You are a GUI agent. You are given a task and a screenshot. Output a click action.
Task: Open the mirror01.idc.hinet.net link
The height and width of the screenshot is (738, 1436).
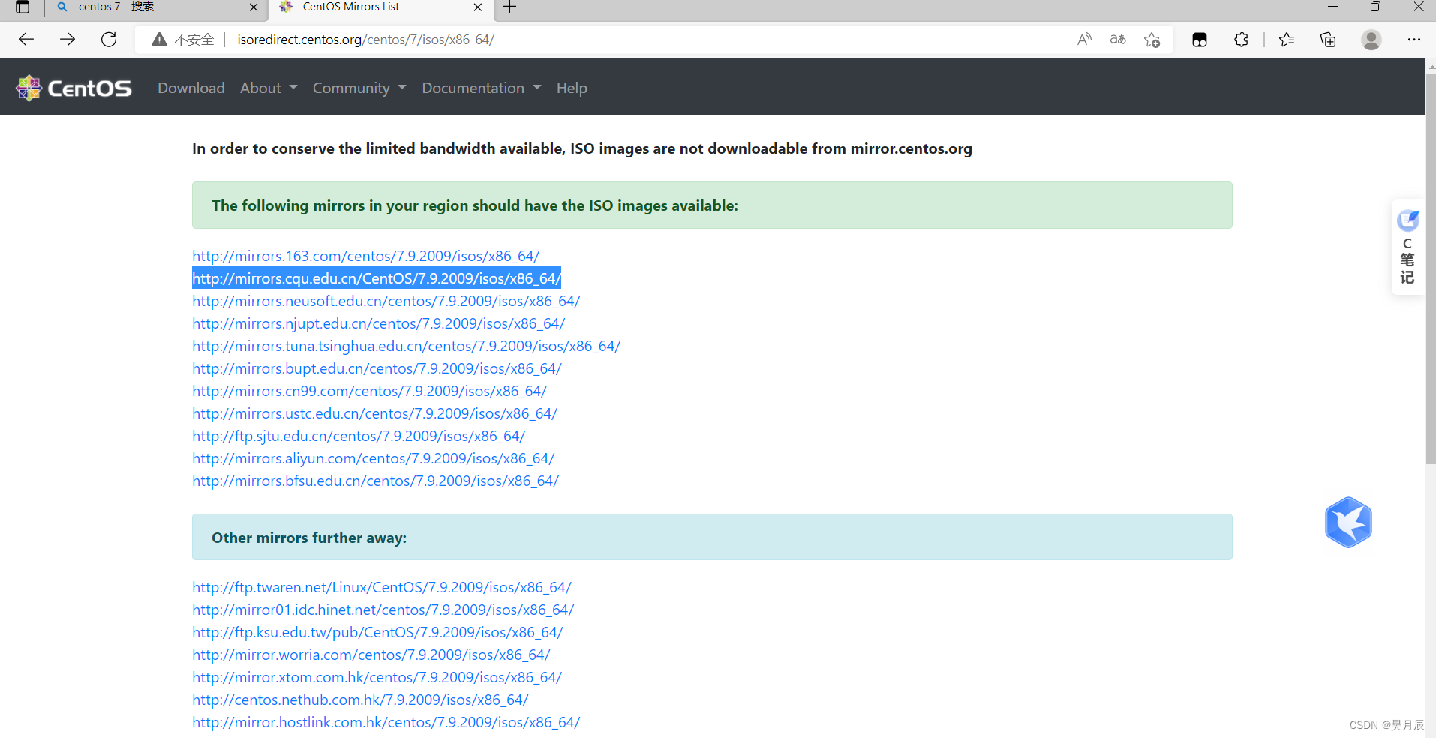(383, 610)
